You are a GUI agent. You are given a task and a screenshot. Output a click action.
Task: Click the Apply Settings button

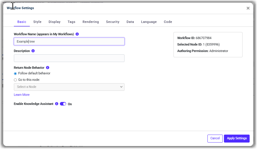point(237,138)
